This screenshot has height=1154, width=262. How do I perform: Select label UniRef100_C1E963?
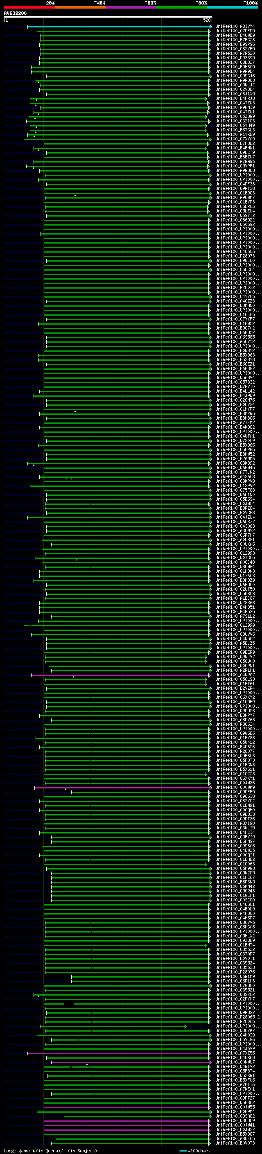(x=235, y=193)
